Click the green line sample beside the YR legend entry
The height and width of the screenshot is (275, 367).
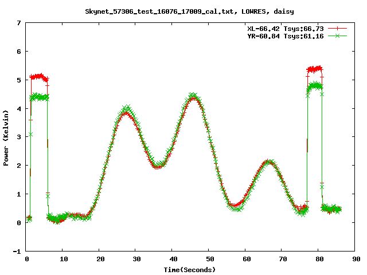(x=337, y=36)
